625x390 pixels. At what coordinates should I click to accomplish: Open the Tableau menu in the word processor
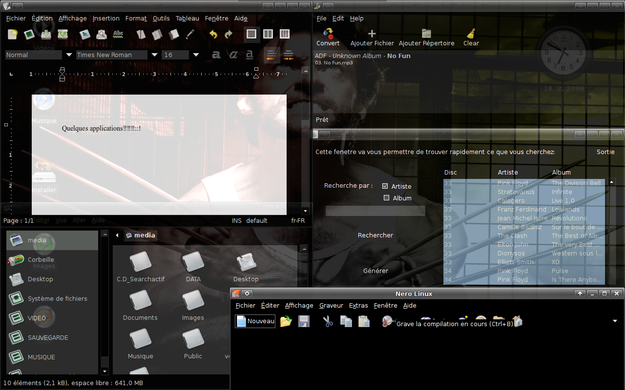(187, 18)
